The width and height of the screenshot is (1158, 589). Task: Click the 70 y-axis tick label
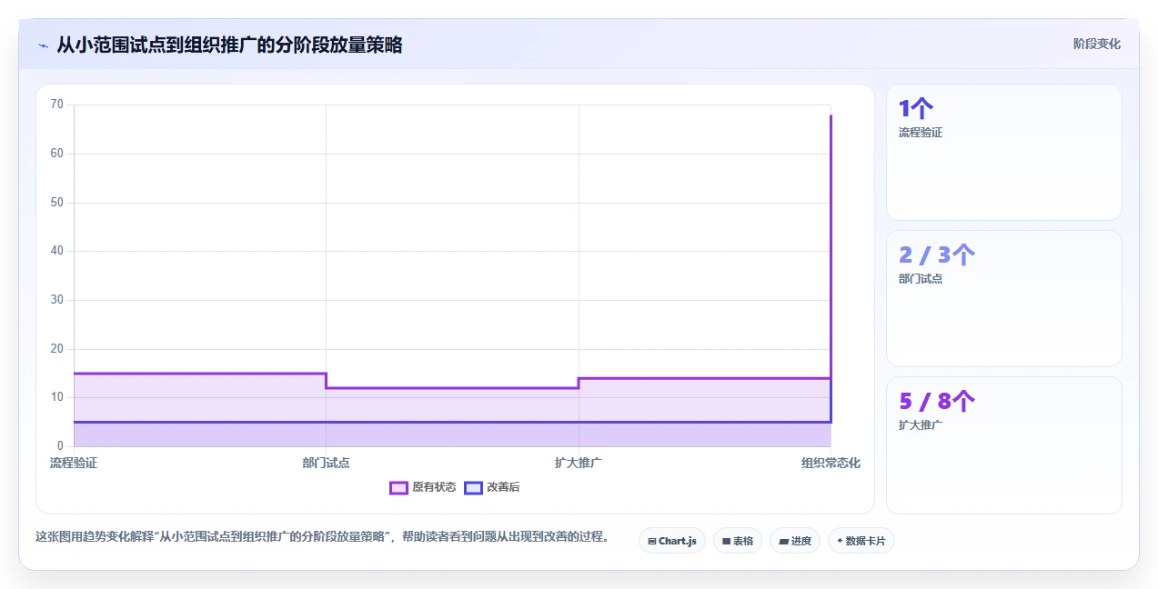pos(57,105)
